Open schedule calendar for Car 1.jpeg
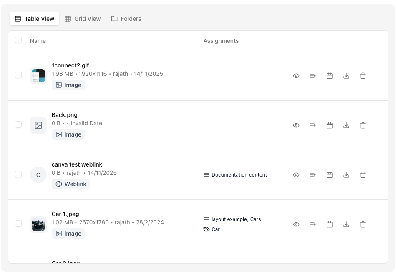The height and width of the screenshot is (276, 398). pos(330,224)
